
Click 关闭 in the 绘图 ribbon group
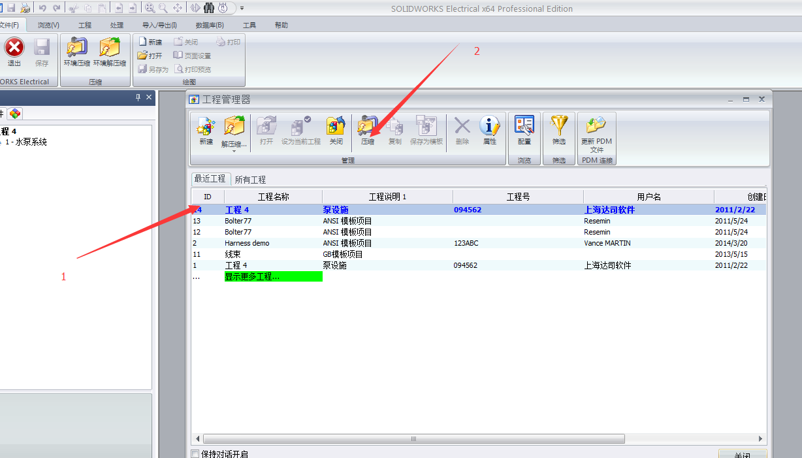185,42
